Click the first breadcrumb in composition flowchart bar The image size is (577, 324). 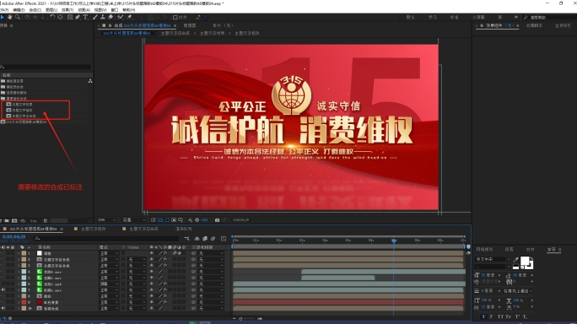[x=127, y=33]
